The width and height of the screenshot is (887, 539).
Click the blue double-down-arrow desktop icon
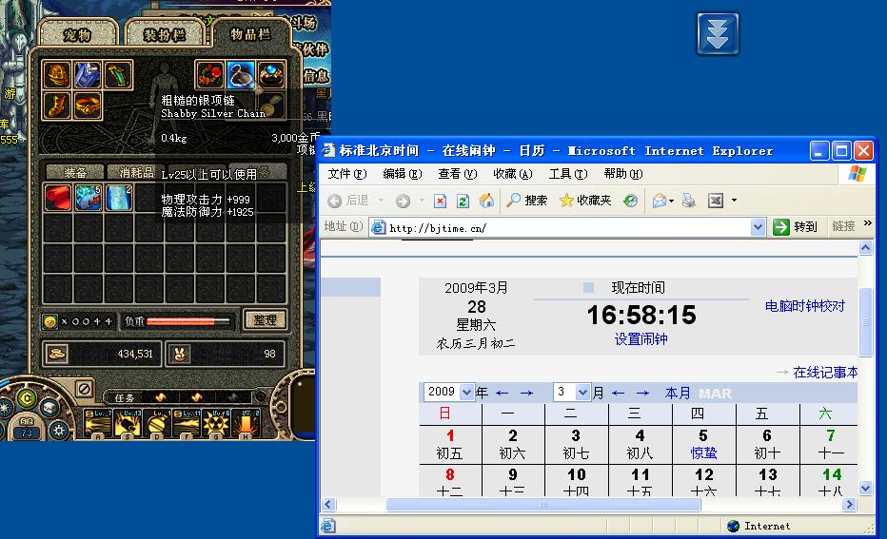[718, 34]
